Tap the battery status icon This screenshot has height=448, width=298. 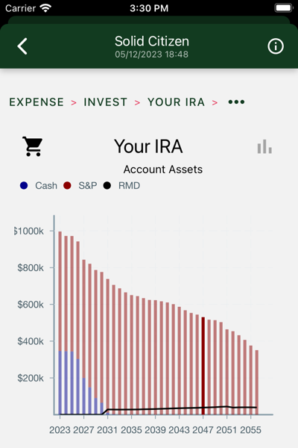283,7
